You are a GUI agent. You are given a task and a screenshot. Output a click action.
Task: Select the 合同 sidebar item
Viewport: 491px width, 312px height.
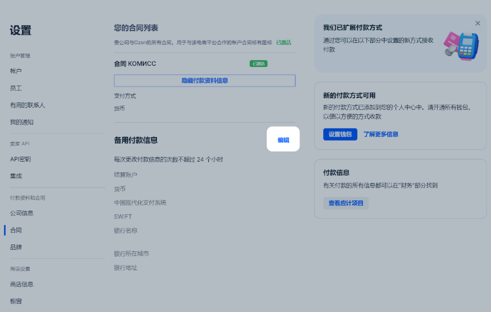(16, 230)
